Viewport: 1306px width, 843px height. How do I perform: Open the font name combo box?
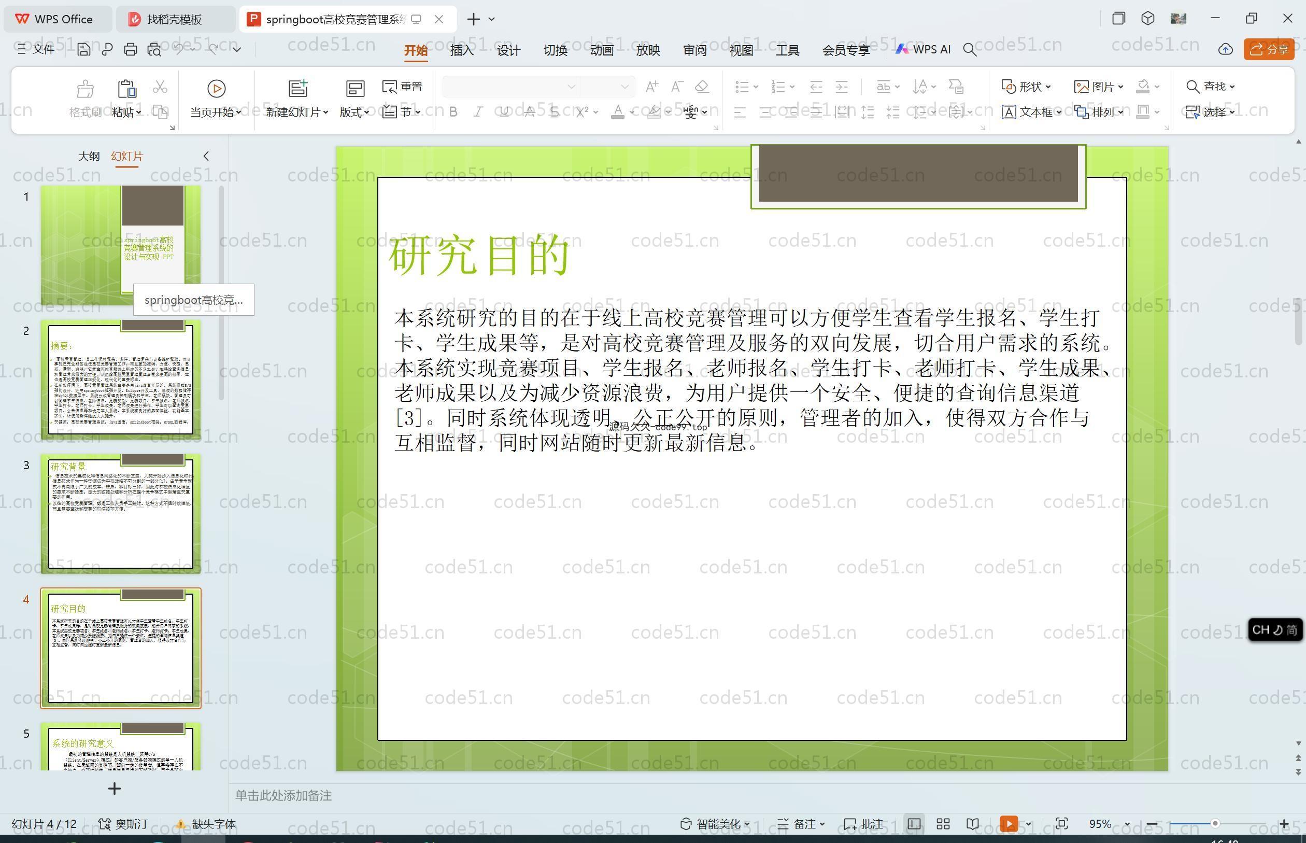pyautogui.click(x=510, y=87)
